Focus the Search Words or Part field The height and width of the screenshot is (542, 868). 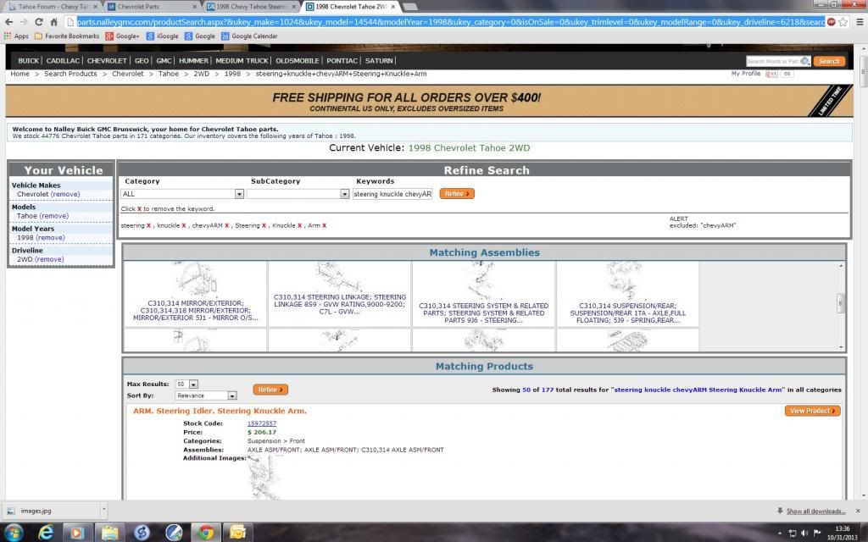click(x=773, y=61)
